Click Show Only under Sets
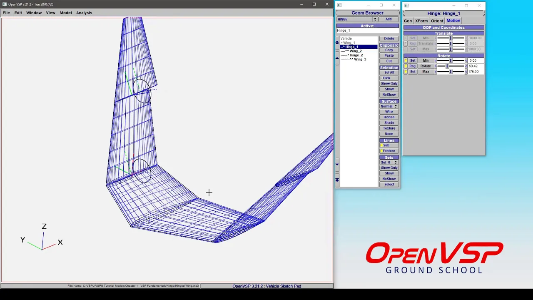533x300 pixels. (389, 168)
